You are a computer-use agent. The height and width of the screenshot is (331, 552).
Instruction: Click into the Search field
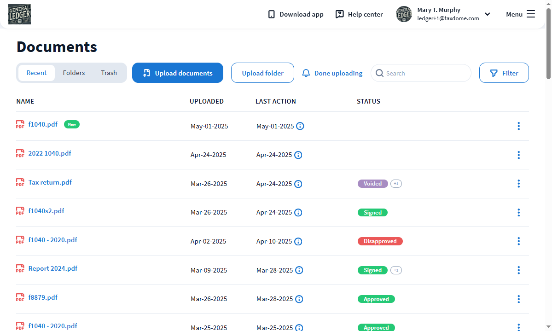pos(424,73)
